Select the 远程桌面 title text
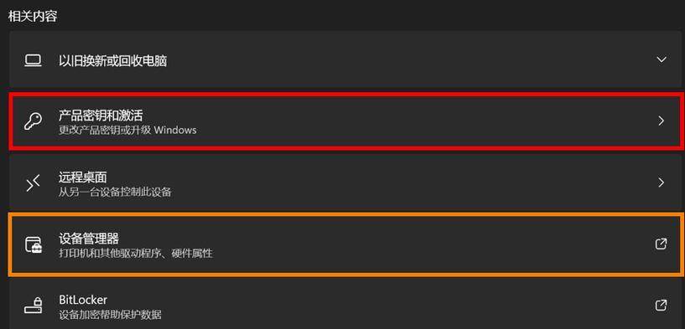Viewport: 685px width, 329px height. tap(82, 177)
